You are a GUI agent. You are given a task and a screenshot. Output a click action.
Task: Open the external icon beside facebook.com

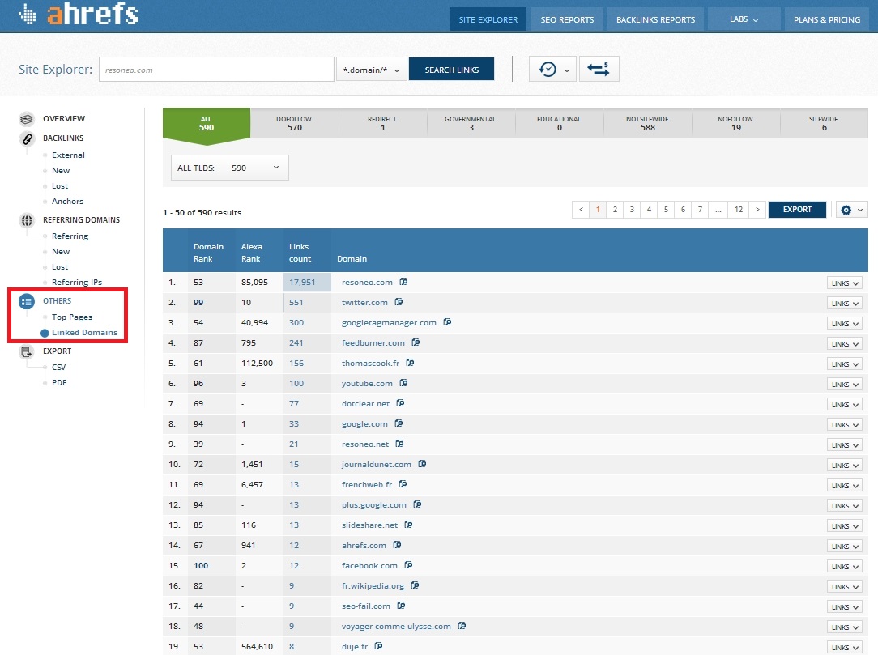coord(408,565)
